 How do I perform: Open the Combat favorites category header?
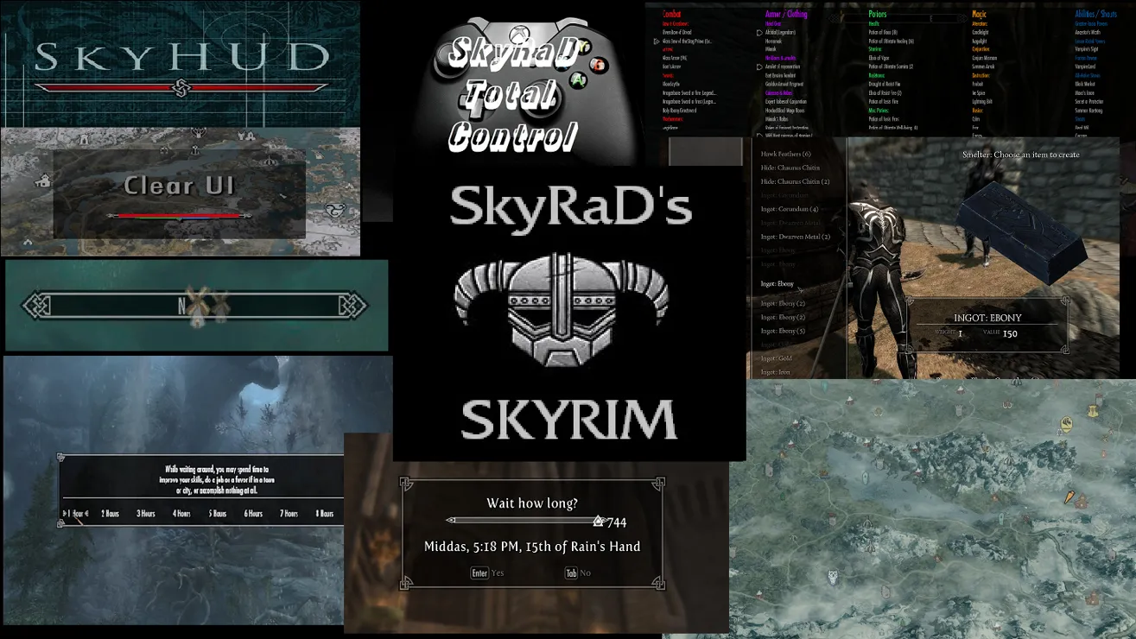(672, 14)
